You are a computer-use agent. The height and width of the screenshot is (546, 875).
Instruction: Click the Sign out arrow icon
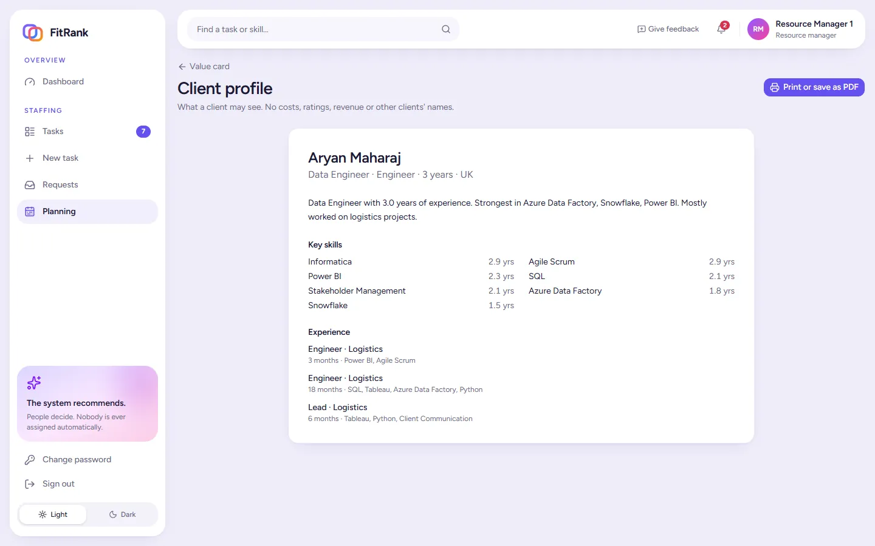pyautogui.click(x=30, y=484)
